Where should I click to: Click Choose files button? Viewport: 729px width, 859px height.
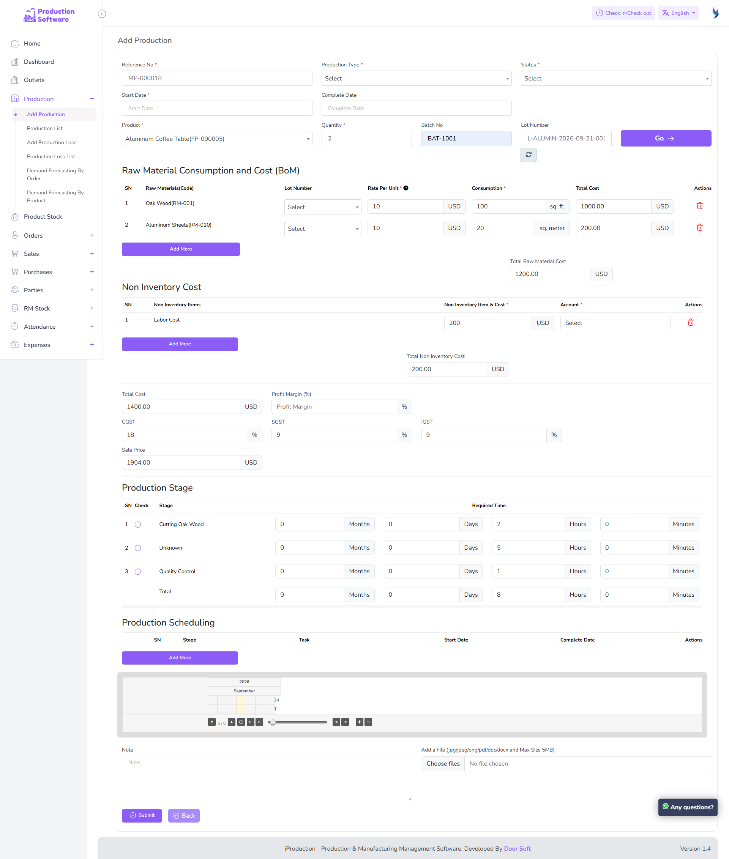(443, 763)
